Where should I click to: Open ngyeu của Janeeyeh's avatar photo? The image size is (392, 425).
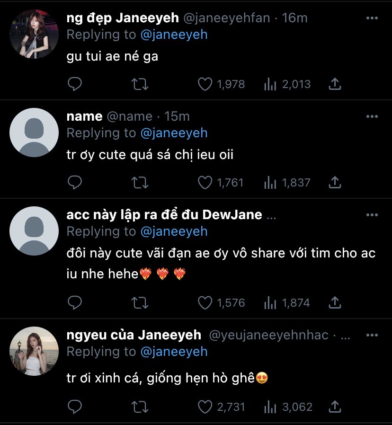point(34,351)
